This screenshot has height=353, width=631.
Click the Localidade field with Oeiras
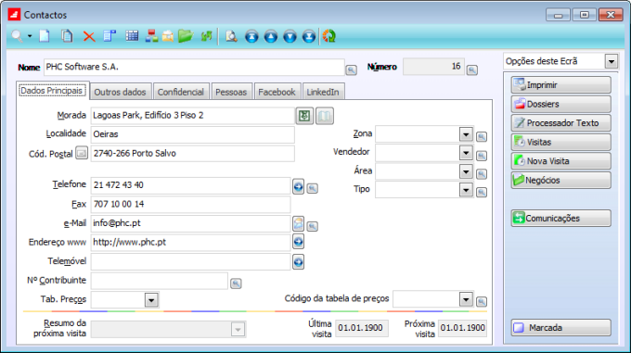click(x=192, y=134)
